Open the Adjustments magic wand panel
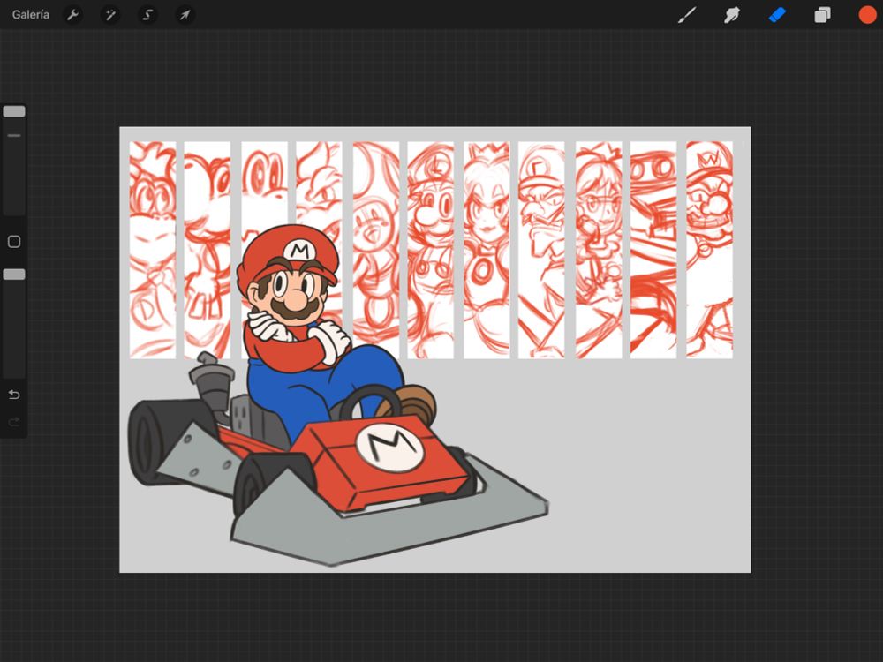Viewport: 883px width, 662px height. [x=111, y=14]
